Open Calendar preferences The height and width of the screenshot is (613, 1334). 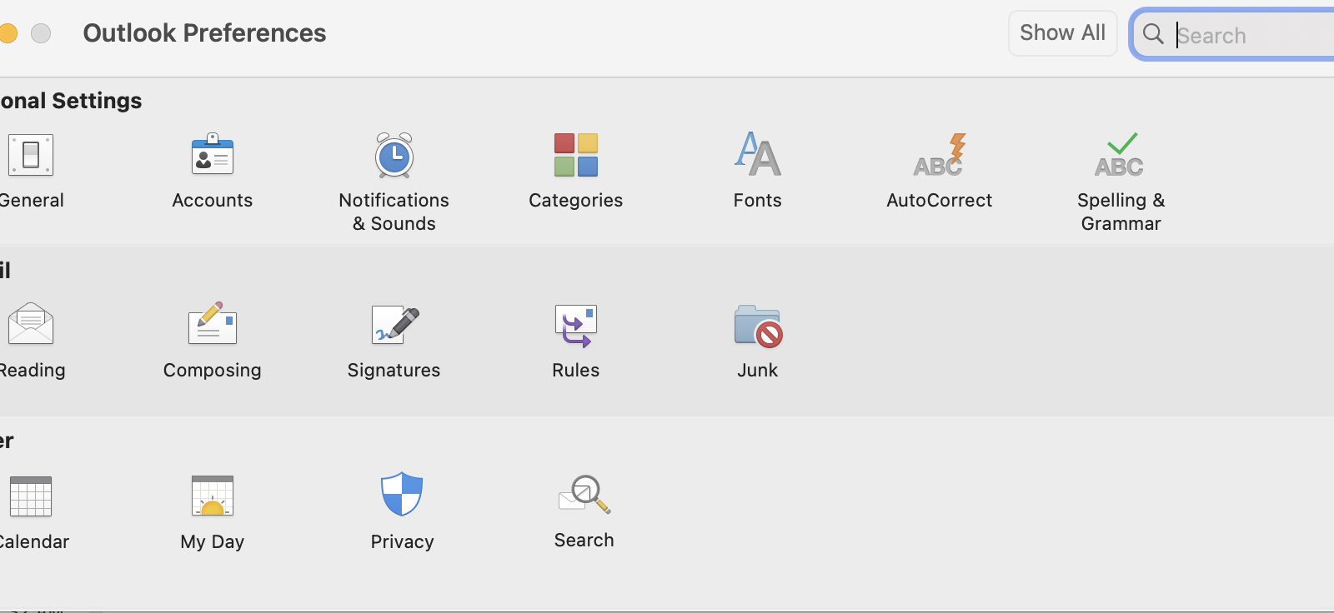(31, 497)
